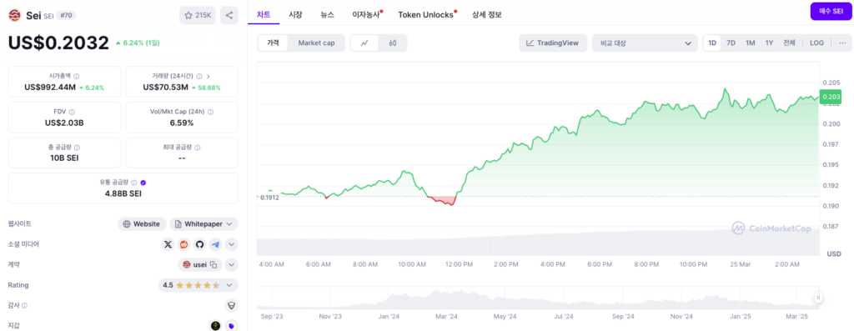854x331 pixels.
Task: Open the GitHub social link
Action: coord(200,244)
